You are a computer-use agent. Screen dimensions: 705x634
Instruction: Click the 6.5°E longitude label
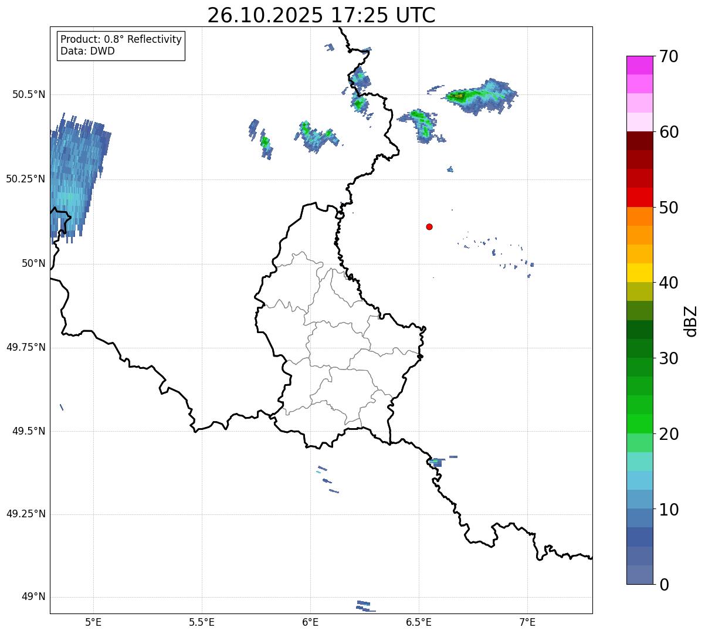click(x=419, y=622)
